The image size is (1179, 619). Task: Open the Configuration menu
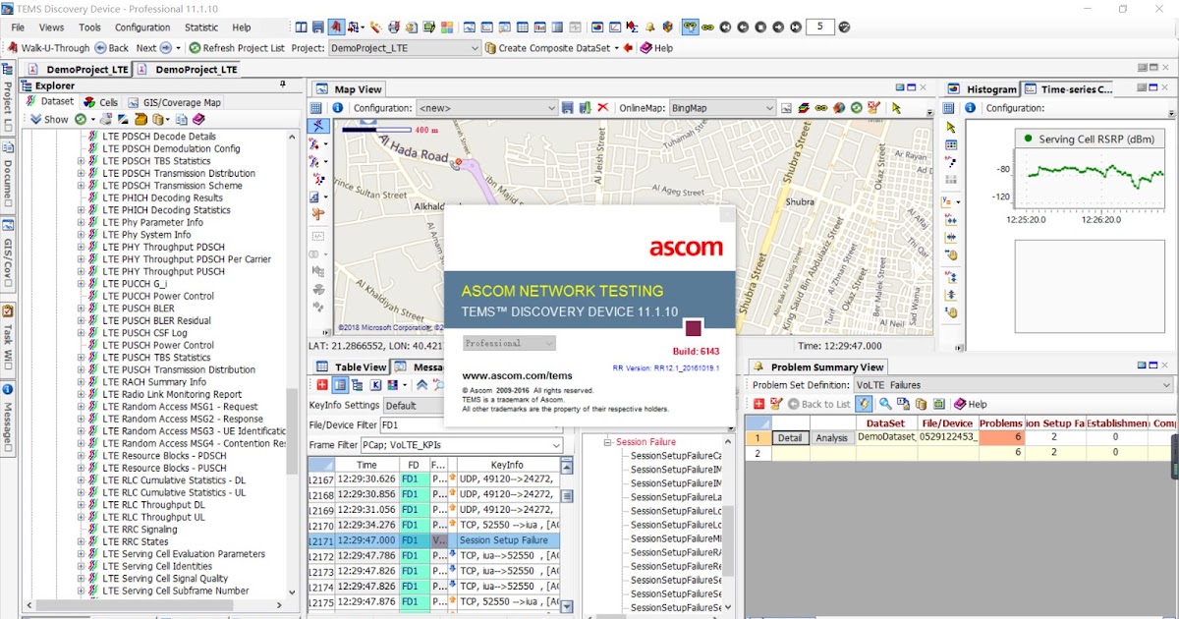pos(142,28)
